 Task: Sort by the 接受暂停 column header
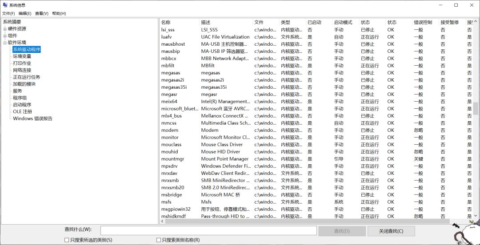click(452, 22)
